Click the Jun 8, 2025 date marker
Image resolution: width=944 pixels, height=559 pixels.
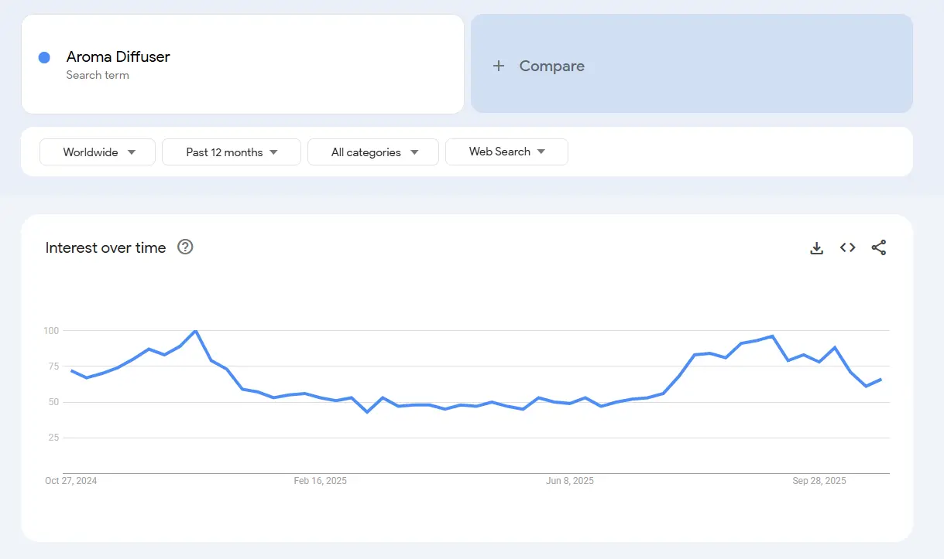[571, 480]
